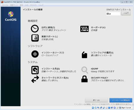Click the jp keyboard layout indicator

[x=113, y=14]
